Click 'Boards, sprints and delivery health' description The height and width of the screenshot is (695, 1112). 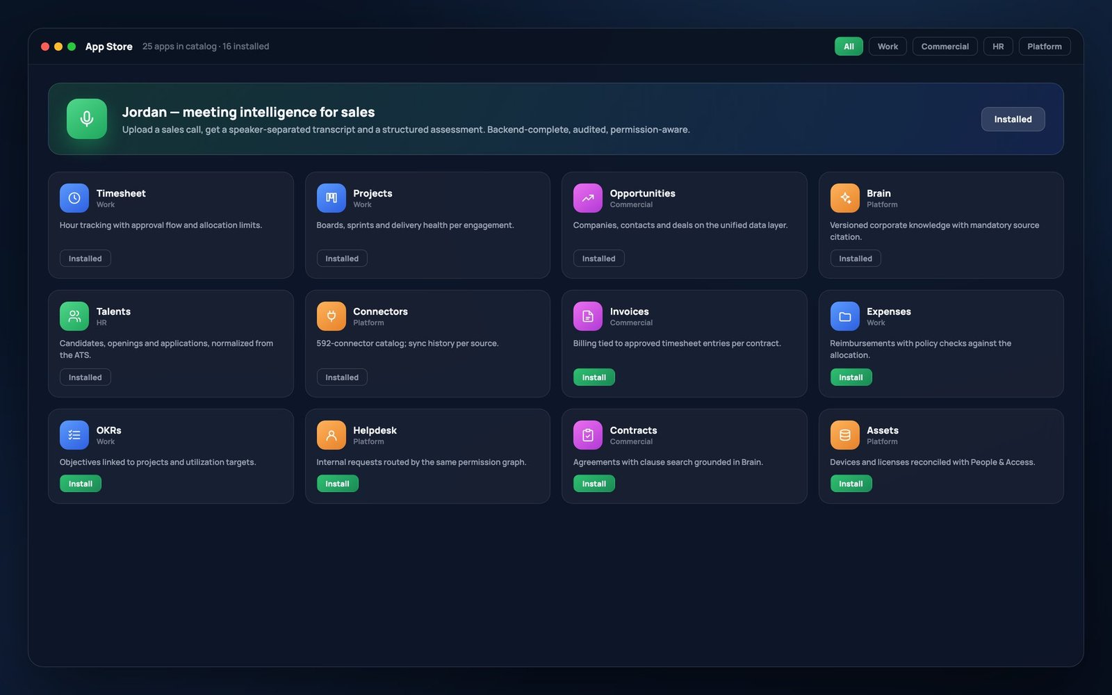(x=415, y=225)
